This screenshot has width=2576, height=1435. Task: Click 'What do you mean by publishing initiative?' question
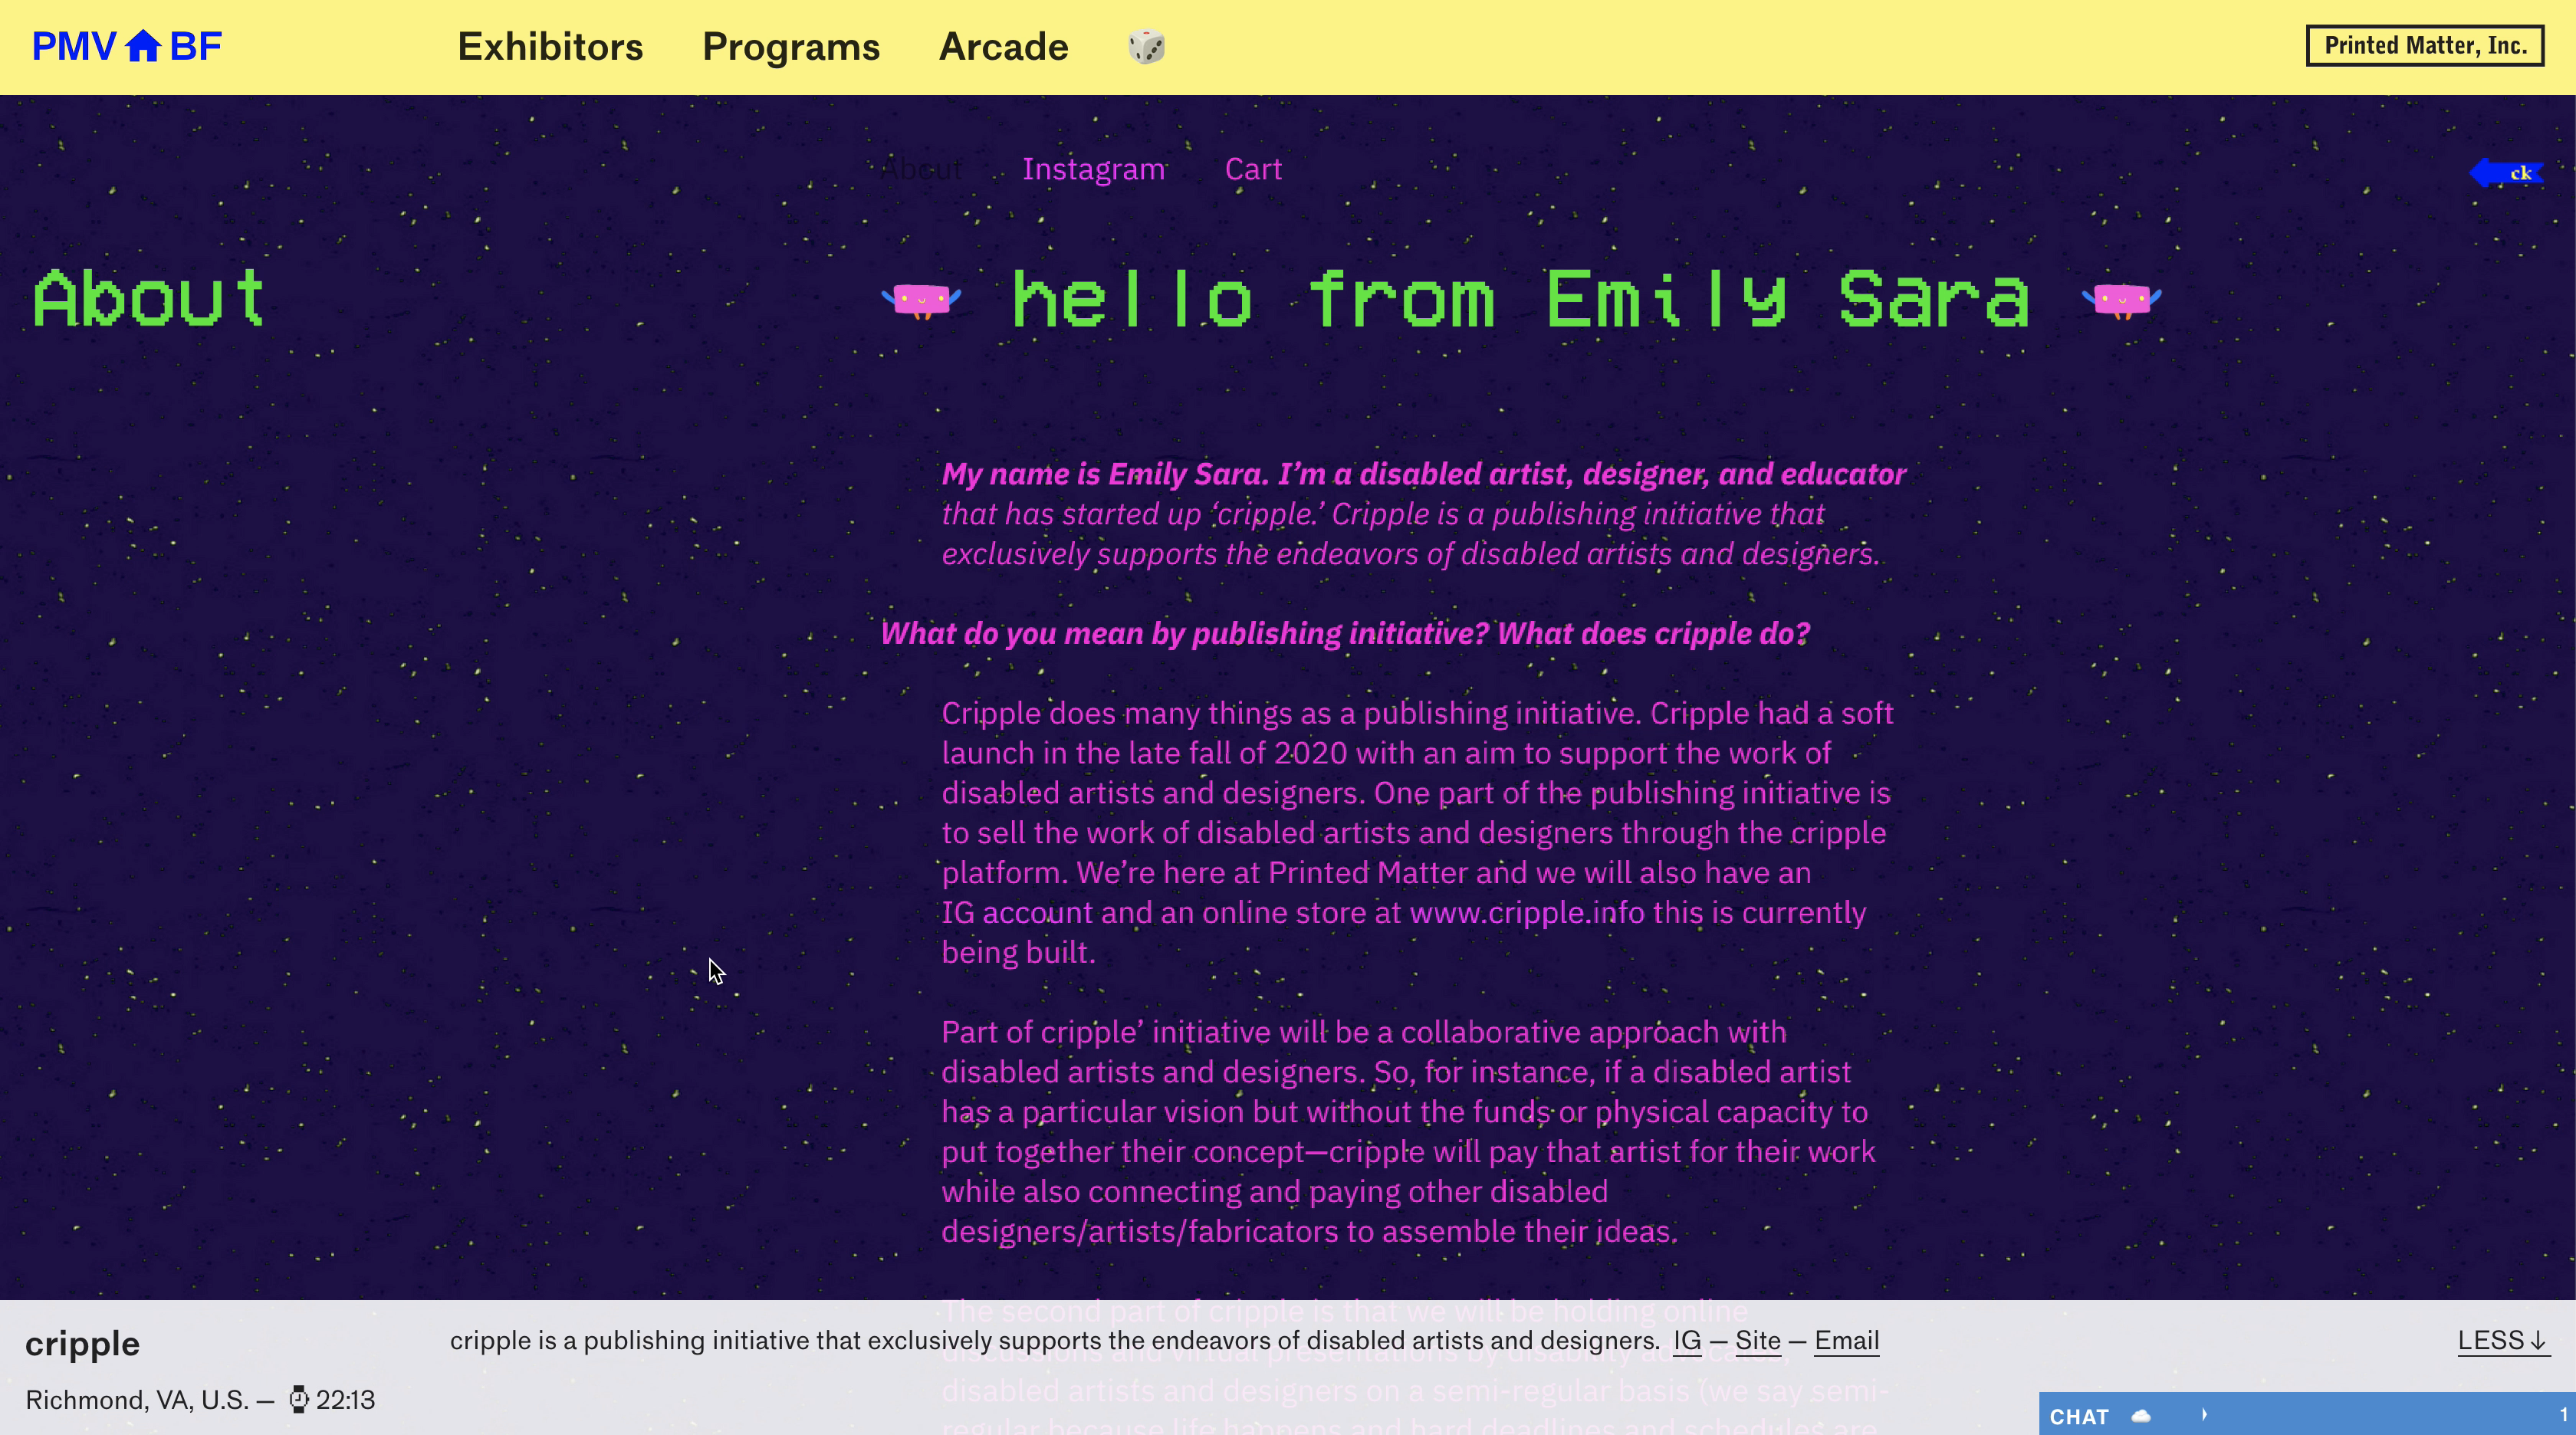[x=1345, y=633]
